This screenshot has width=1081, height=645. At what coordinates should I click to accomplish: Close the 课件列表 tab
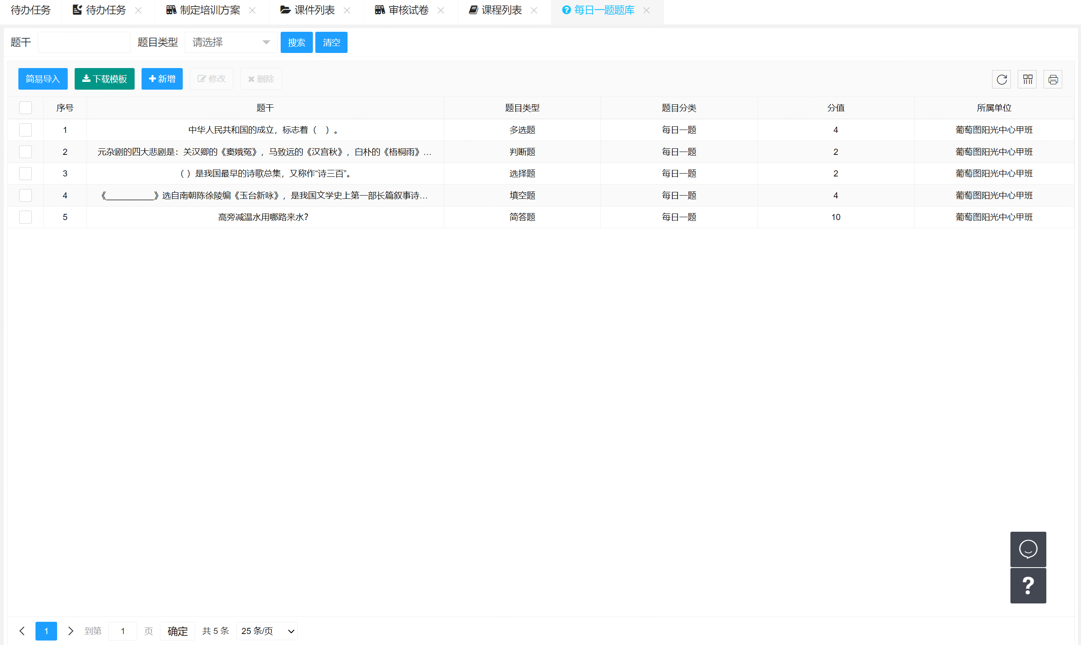tap(347, 10)
